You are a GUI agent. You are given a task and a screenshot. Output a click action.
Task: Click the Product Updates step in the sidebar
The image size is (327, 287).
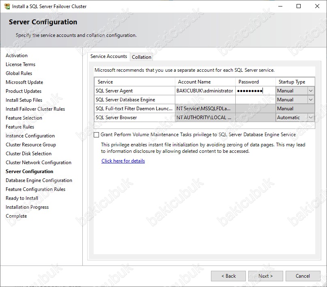(24, 91)
